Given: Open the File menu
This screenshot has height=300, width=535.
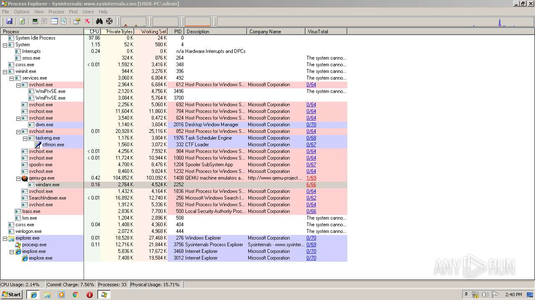Looking at the screenshot, I should [5, 12].
